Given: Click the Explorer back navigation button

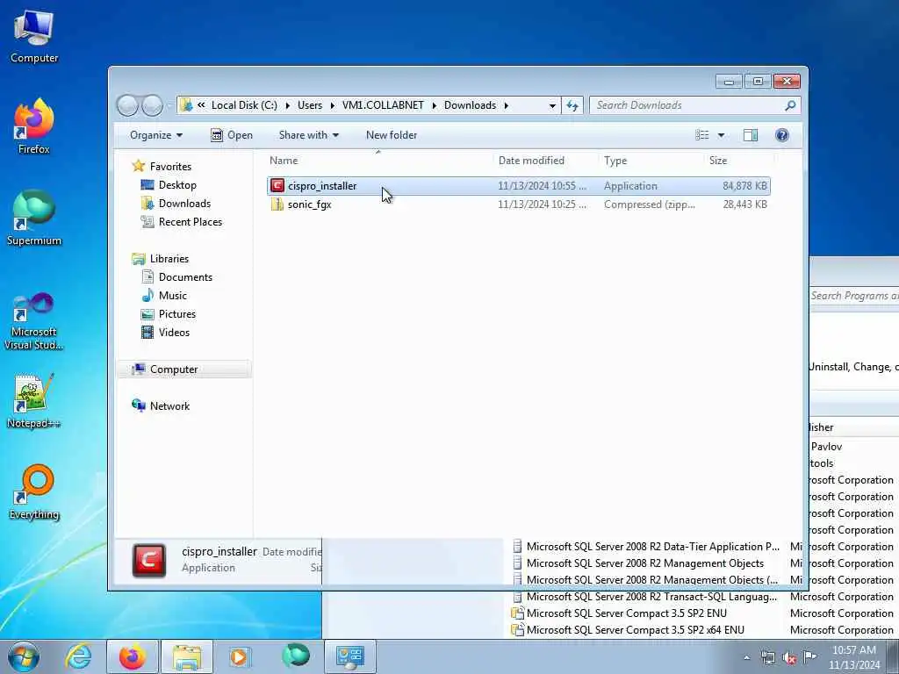Looking at the screenshot, I should (x=127, y=105).
